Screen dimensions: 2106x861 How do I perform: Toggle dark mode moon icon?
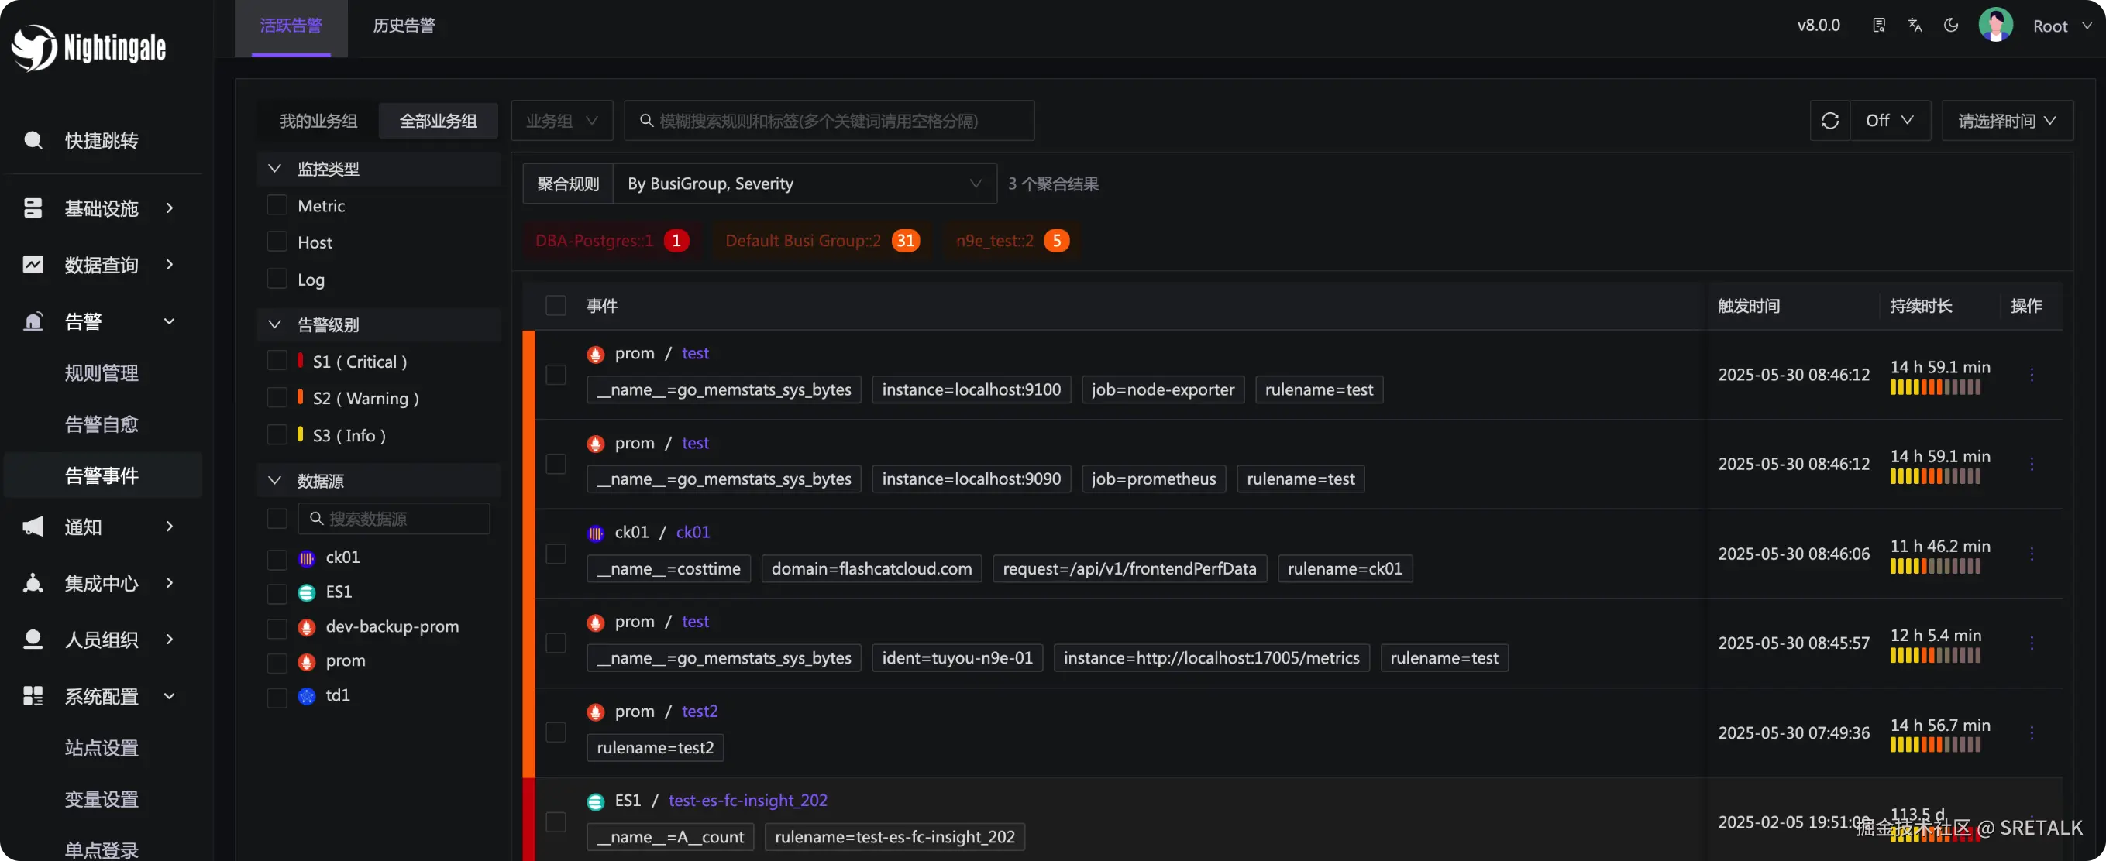tap(1951, 26)
